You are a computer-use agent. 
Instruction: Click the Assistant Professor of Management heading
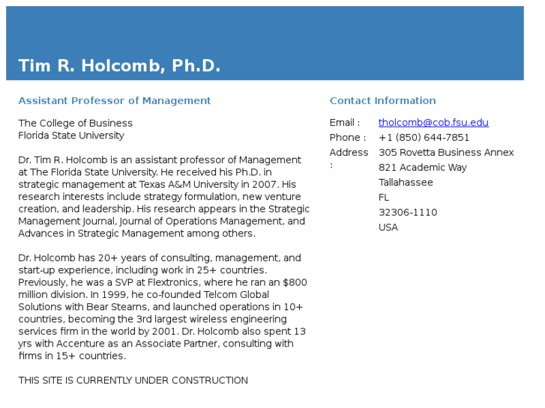tap(115, 101)
